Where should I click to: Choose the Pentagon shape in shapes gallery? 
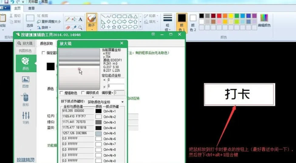(x=114, y=22)
